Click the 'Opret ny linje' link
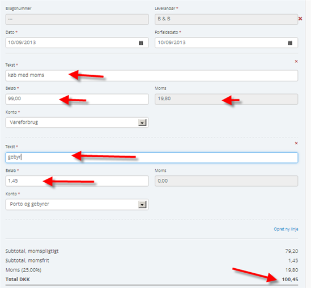This screenshot has width=311, height=288. pos(286,229)
